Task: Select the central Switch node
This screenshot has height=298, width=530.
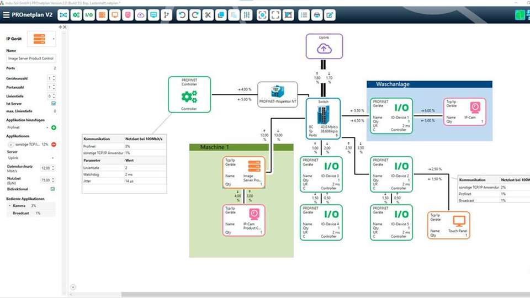Action: pos(323,119)
